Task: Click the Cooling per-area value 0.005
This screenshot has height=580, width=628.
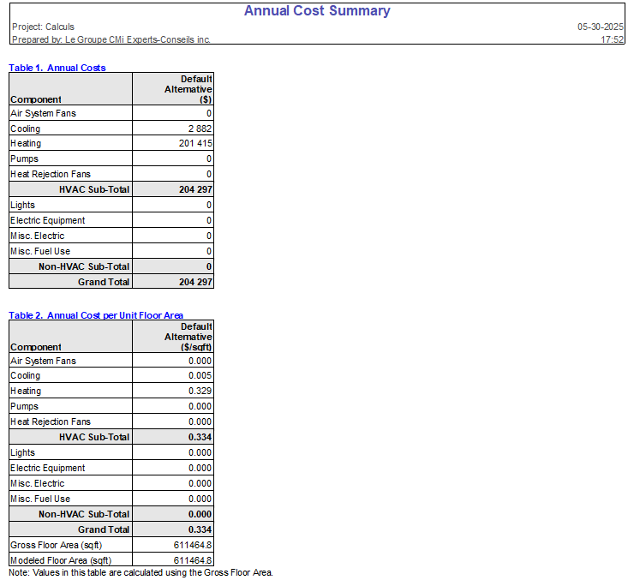Action: pyautogui.click(x=200, y=376)
